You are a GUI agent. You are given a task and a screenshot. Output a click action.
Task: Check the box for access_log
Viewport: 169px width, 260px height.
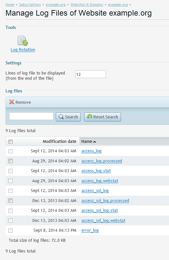(11, 151)
